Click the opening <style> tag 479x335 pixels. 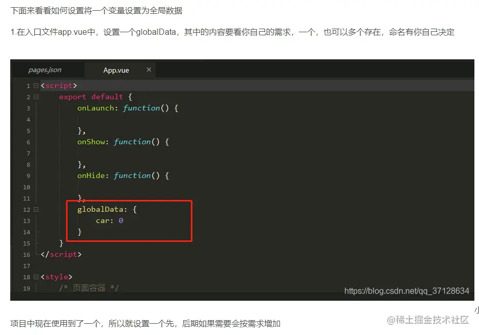[x=56, y=277]
